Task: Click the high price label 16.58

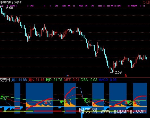Action: coord(8,8)
